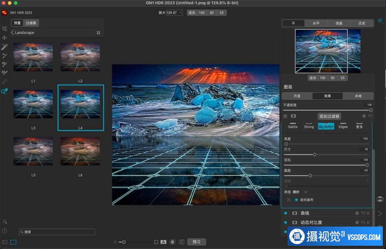Click the 搜索 search field

click(57, 232)
